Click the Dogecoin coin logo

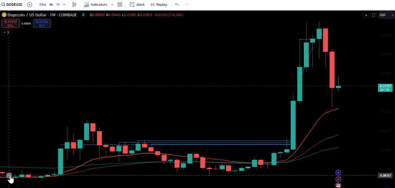(4, 15)
